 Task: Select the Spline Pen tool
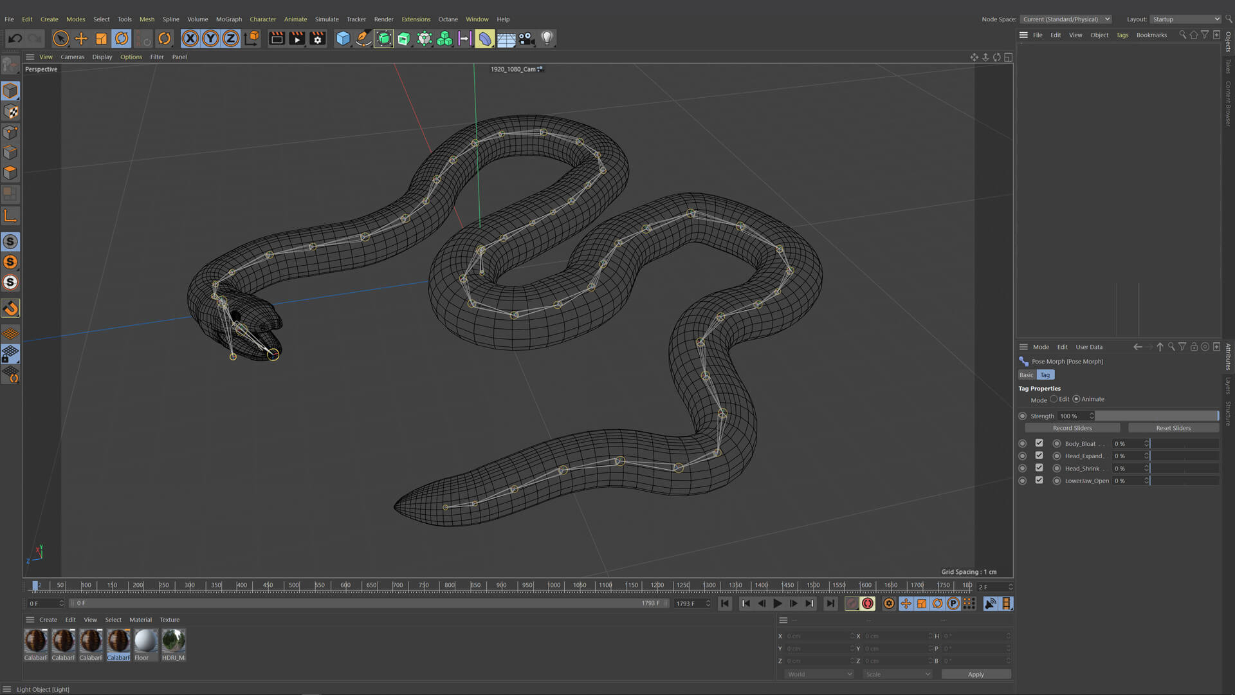coord(363,39)
